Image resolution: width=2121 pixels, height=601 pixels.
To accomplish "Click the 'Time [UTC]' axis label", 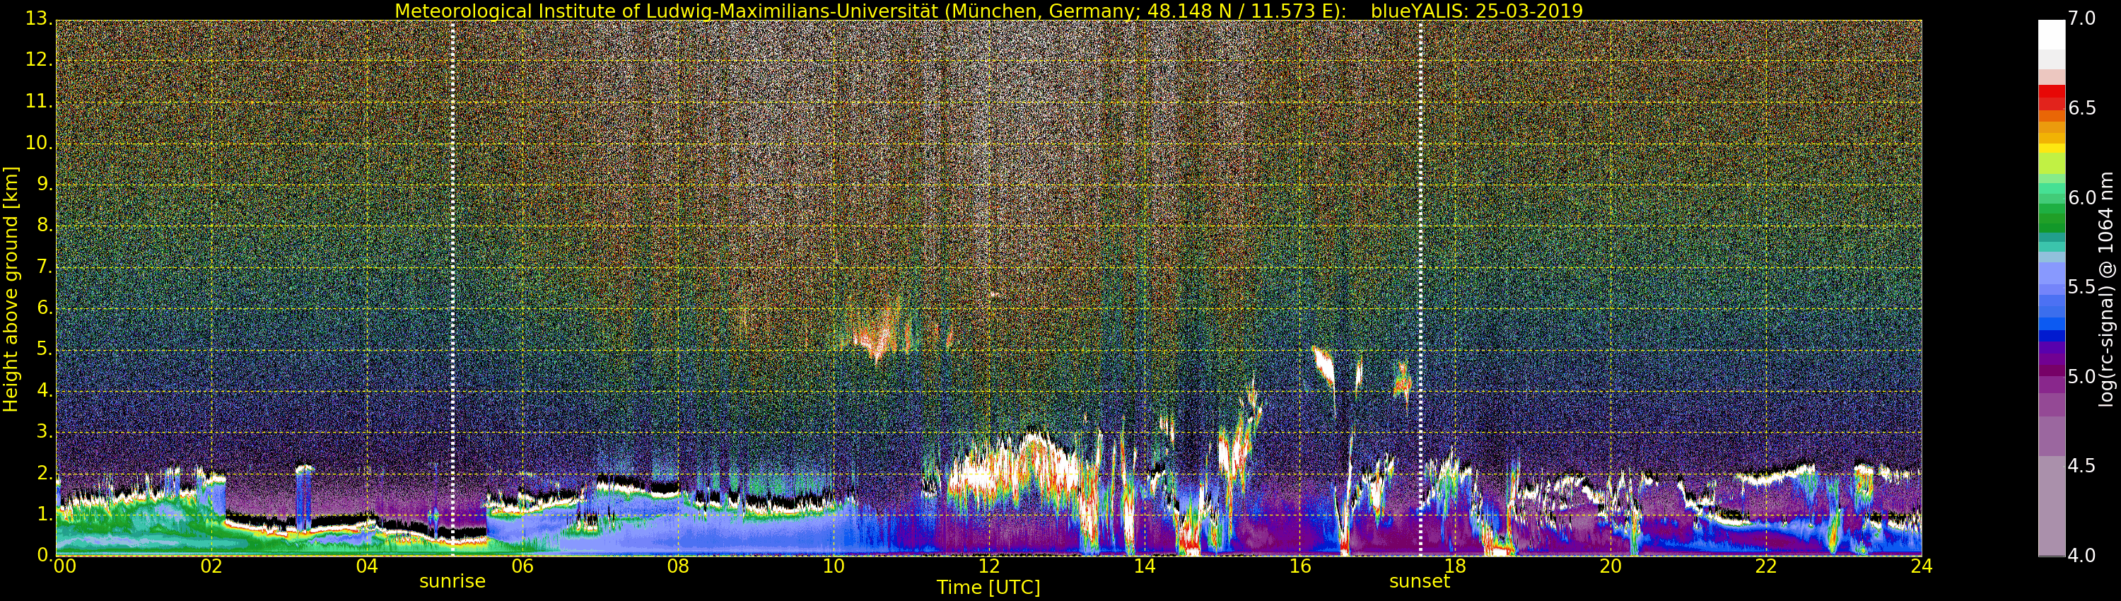I will pyautogui.click(x=988, y=588).
